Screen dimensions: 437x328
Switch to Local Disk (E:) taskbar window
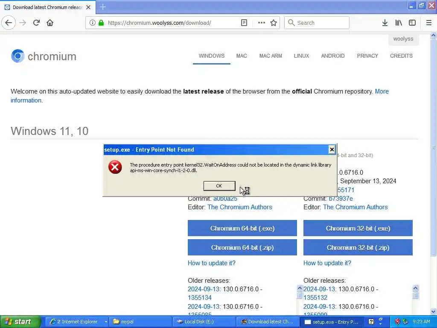(204, 322)
